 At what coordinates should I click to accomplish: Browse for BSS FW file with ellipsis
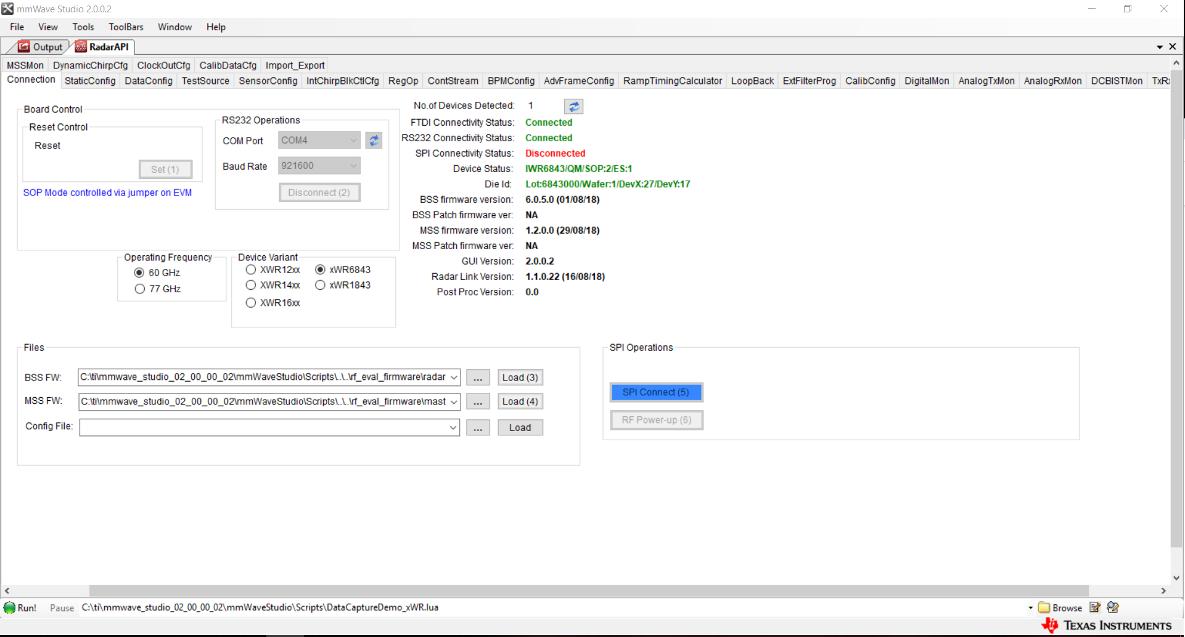[478, 377]
